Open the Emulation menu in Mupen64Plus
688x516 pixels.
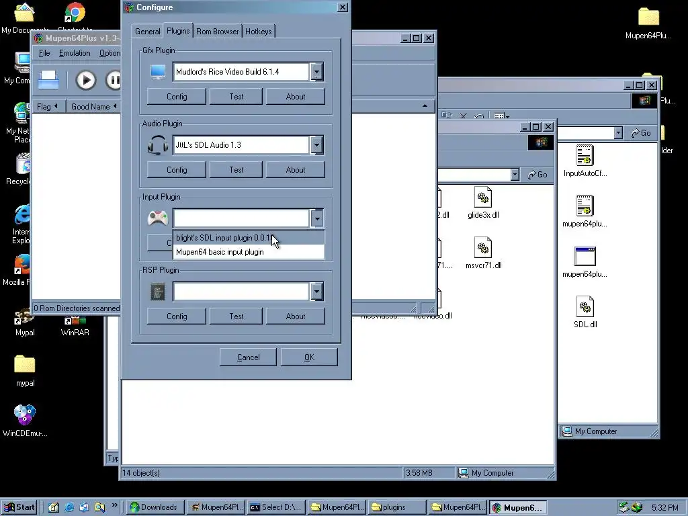coord(75,53)
